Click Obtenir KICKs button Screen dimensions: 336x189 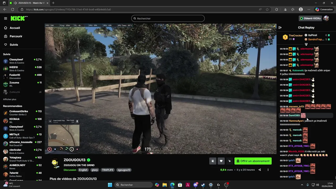click(x=310, y=18)
